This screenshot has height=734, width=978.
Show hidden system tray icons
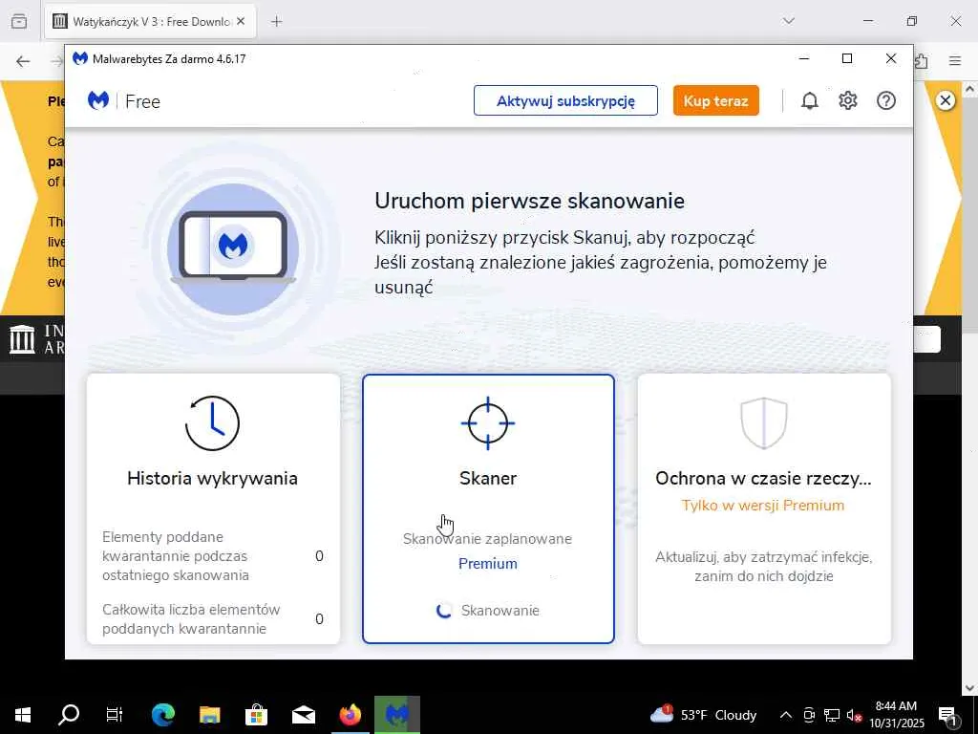(786, 715)
